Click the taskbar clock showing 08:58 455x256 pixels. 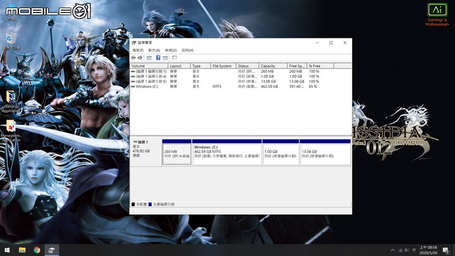[x=428, y=250]
